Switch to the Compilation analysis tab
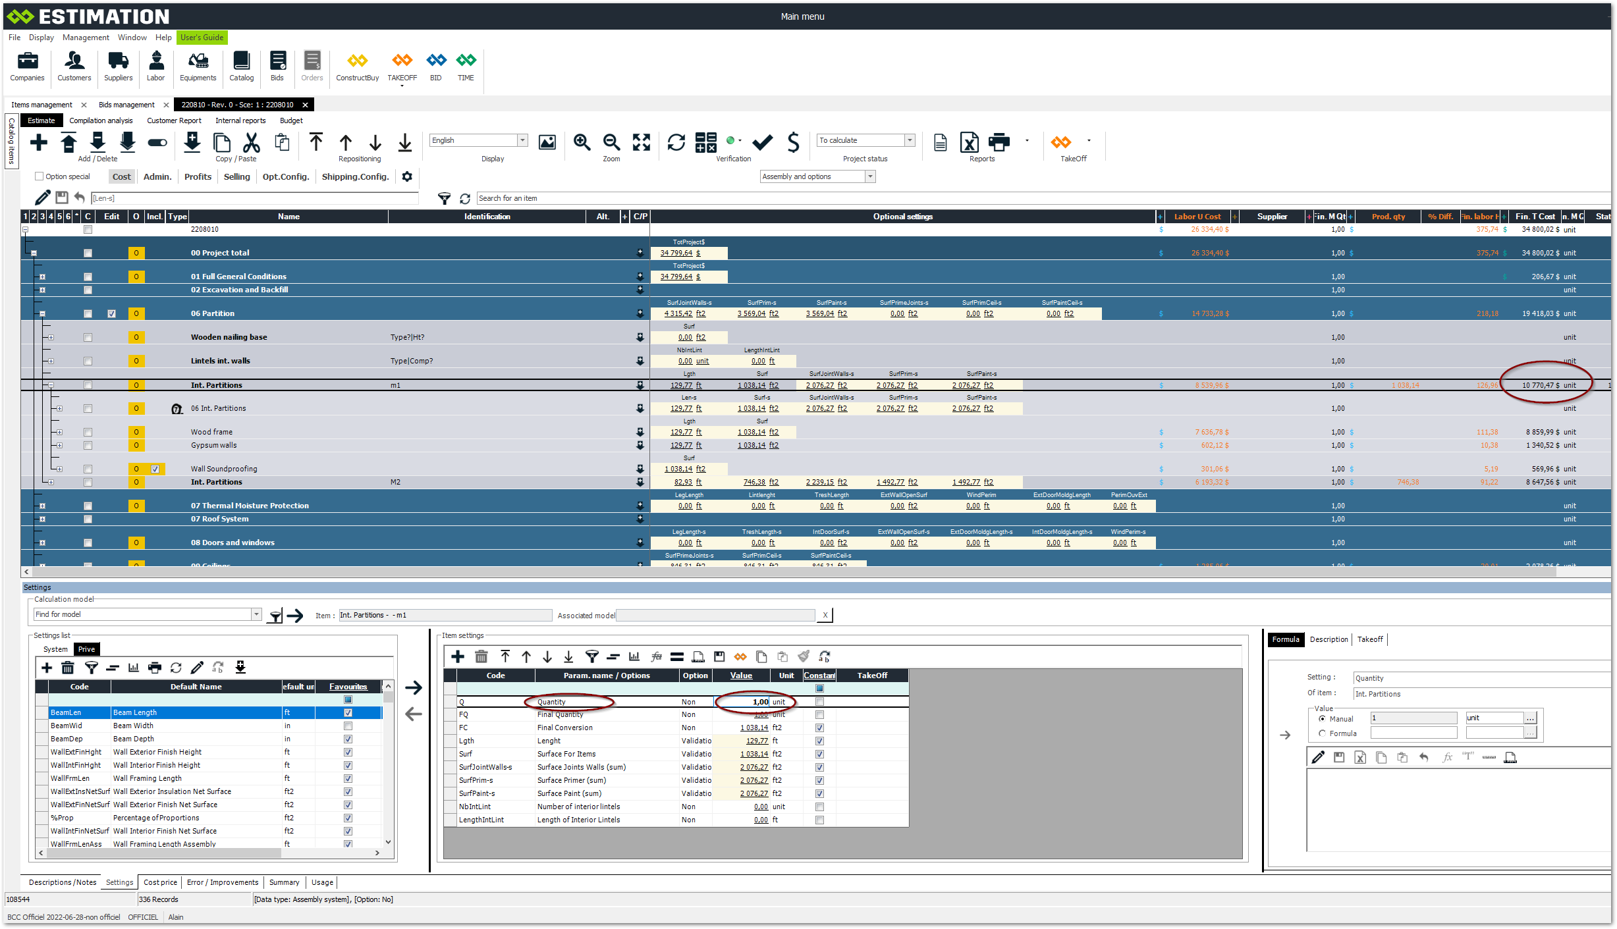 click(101, 120)
